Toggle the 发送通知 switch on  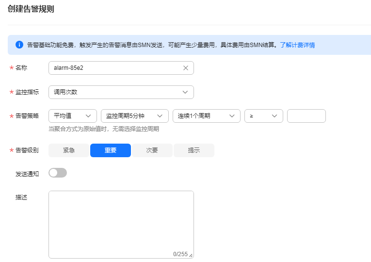coord(58,173)
